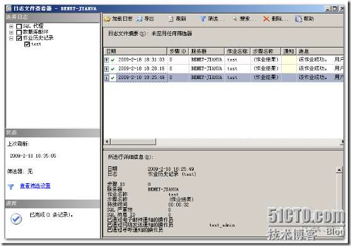Sort by the 日期 column header
This screenshot has width=351, height=246.
coord(135,51)
